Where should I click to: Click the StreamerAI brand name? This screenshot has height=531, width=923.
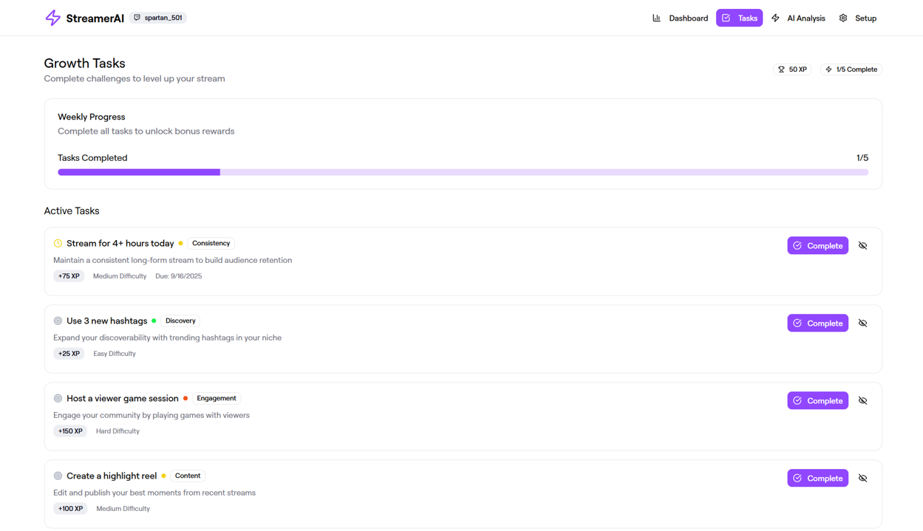[95, 18]
